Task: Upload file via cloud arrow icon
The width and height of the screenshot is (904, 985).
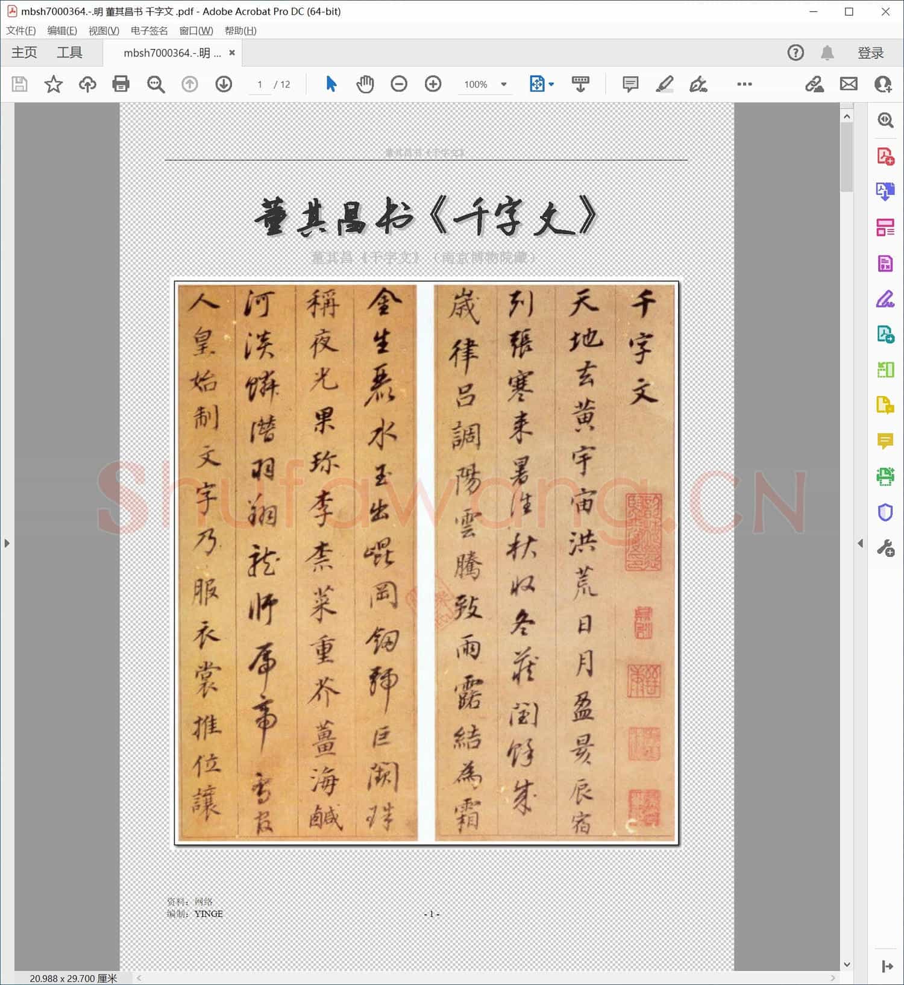Action: [87, 84]
